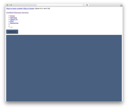This screenshot has width=128, height=109.
Task: Open a new tab with the plus icon
Action: point(121,6)
